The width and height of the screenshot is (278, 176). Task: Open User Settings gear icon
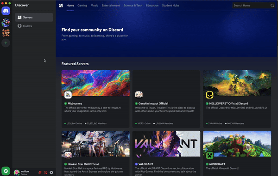pyautogui.click(x=51, y=172)
